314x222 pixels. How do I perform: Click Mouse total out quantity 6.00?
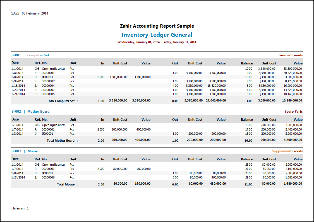[x=175, y=184]
